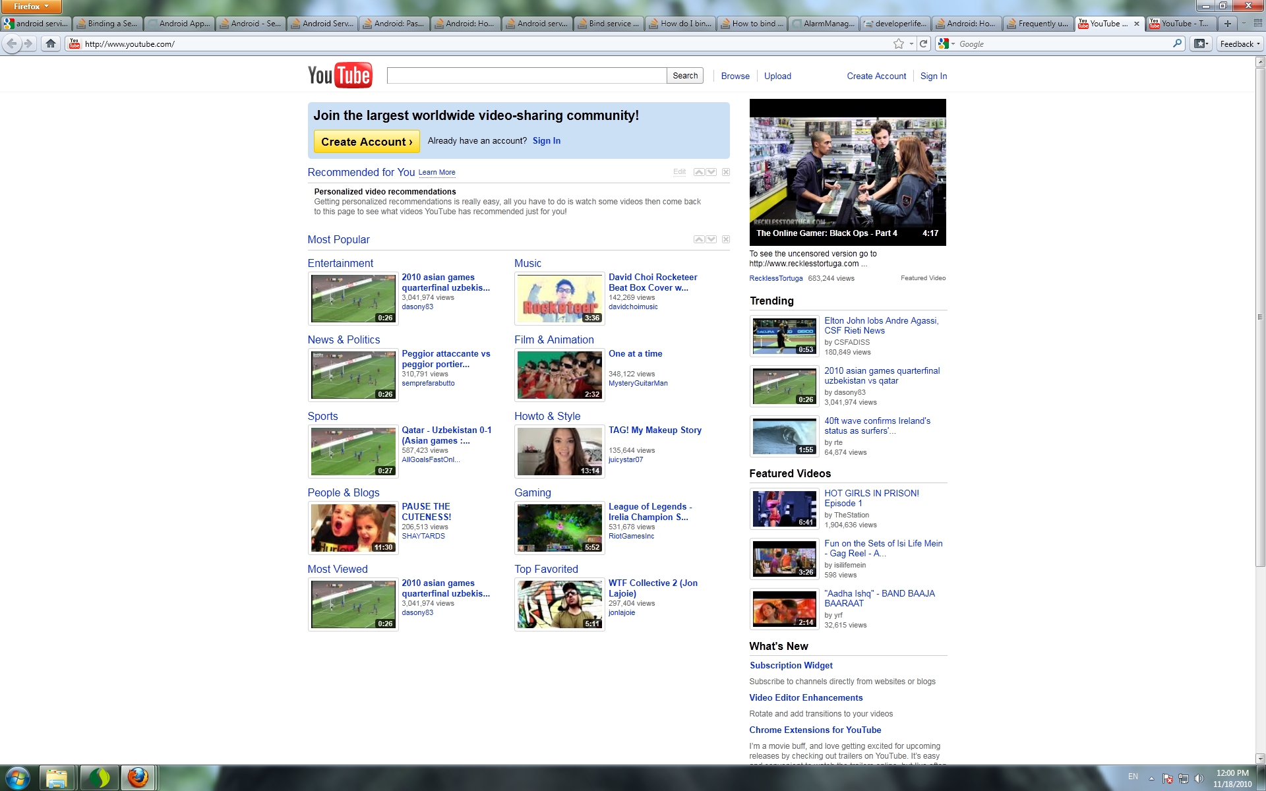The height and width of the screenshot is (791, 1266).
Task: Open Firefox from the Windows taskbar
Action: (x=138, y=778)
